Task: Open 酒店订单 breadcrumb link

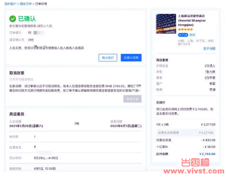Action: [26, 4]
